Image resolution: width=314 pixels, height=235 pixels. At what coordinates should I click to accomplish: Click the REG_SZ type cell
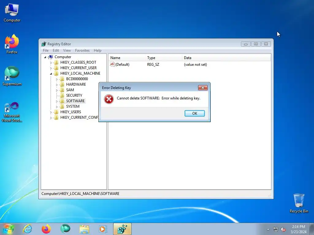[153, 65]
